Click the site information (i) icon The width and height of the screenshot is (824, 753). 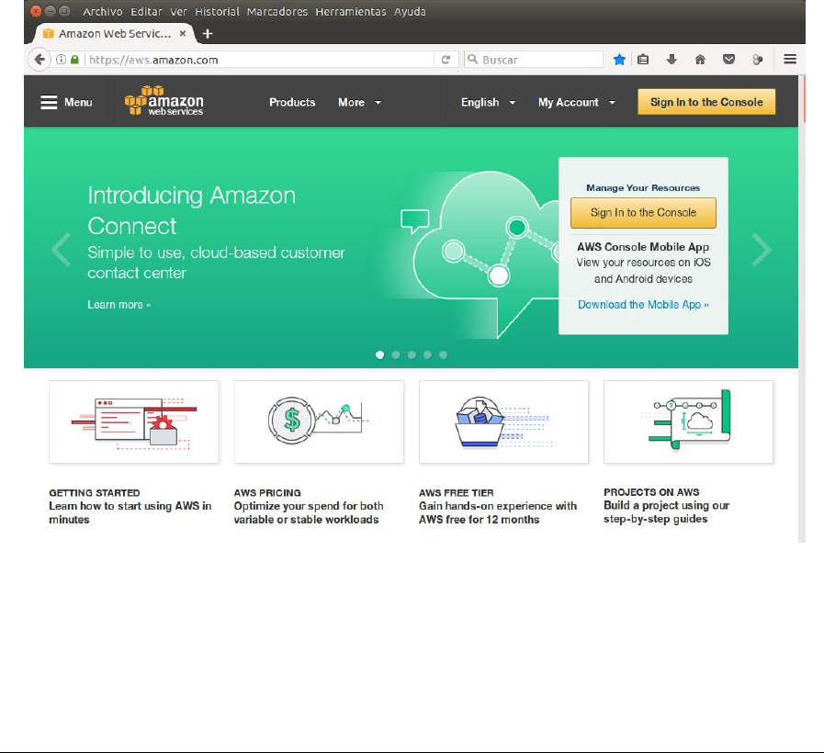[61, 60]
